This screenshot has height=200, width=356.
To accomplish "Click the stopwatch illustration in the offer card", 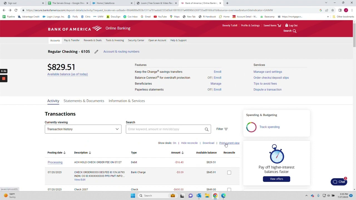I will (276, 154).
